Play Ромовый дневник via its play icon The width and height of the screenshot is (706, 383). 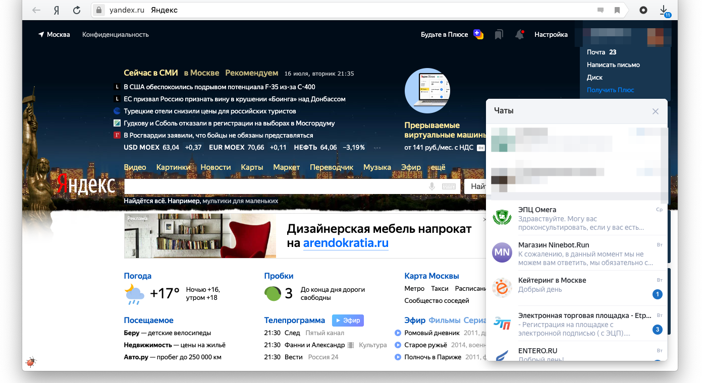(x=398, y=333)
